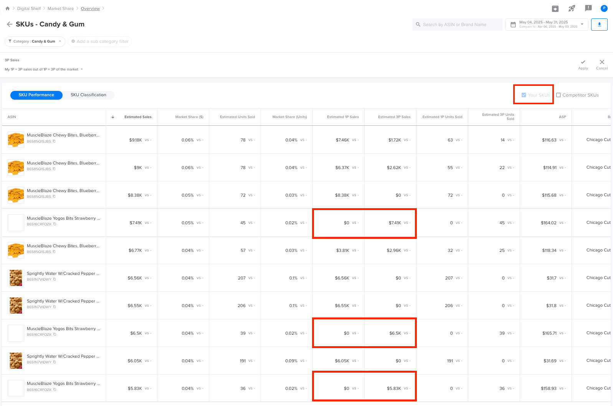Click first MuscleBlaze Chewy Bites thumbnail
The height and width of the screenshot is (406, 613).
coord(16,140)
